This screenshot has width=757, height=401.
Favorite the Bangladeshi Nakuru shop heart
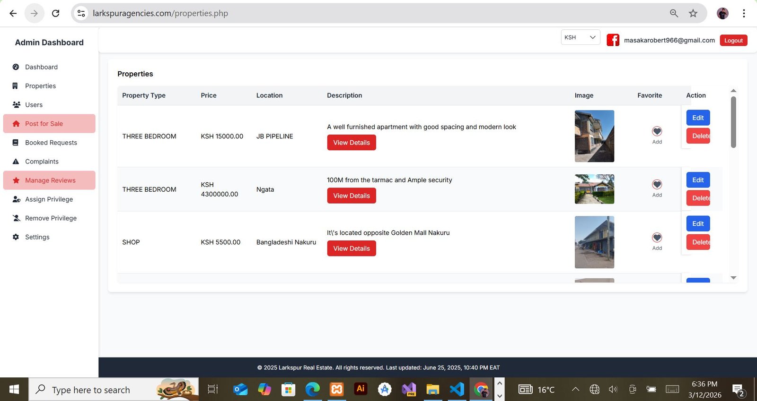pos(657,237)
